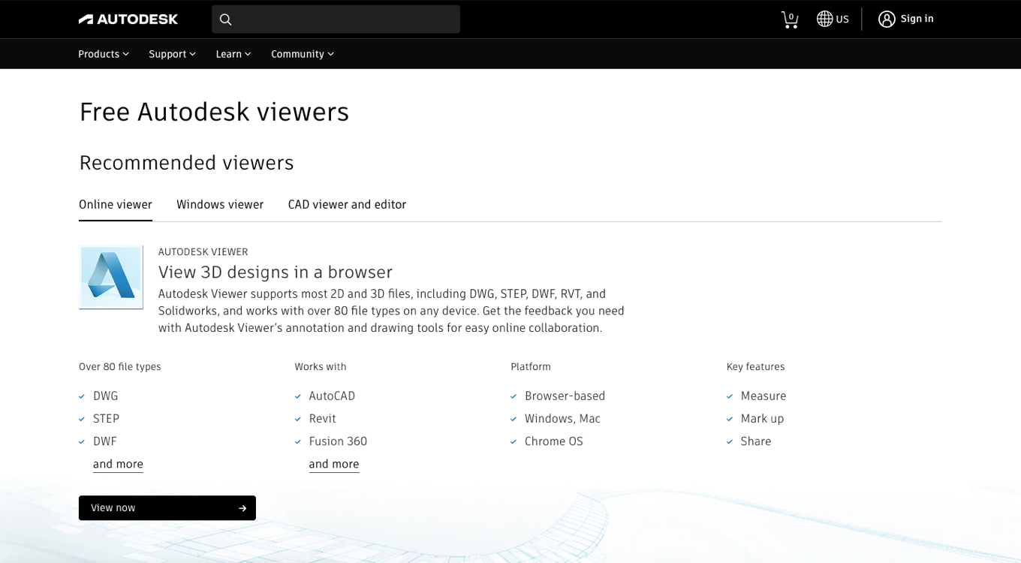Expand the Community dropdown menu
This screenshot has height=563, width=1021.
pyautogui.click(x=303, y=54)
